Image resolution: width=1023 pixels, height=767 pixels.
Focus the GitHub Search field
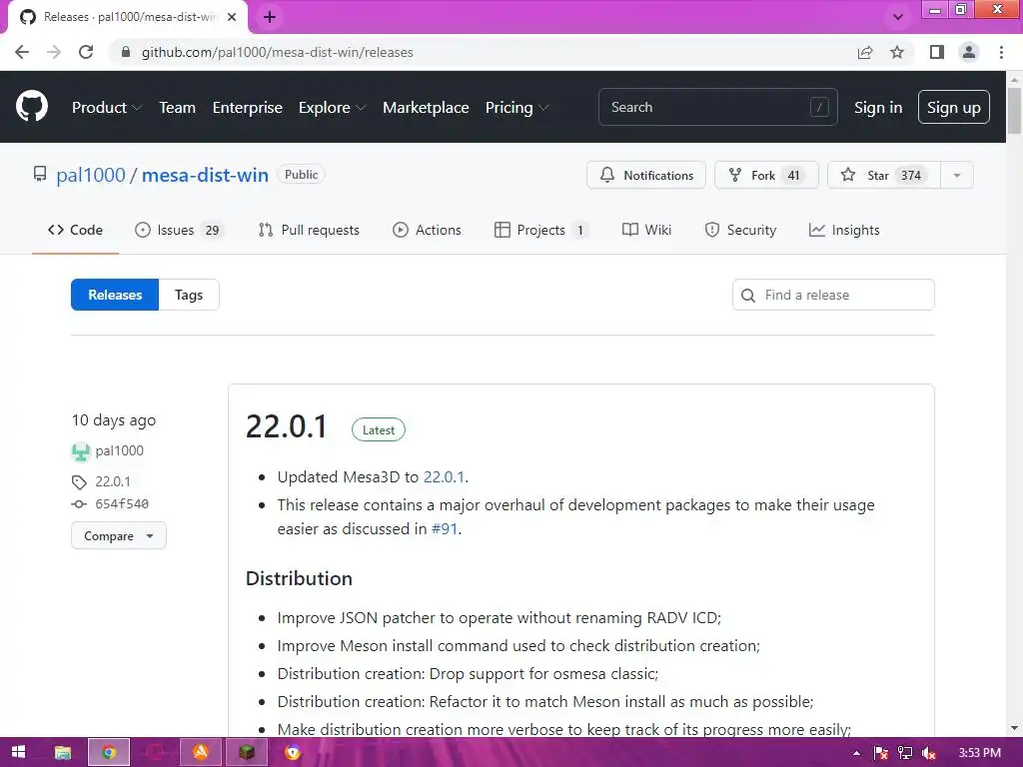[717, 107]
